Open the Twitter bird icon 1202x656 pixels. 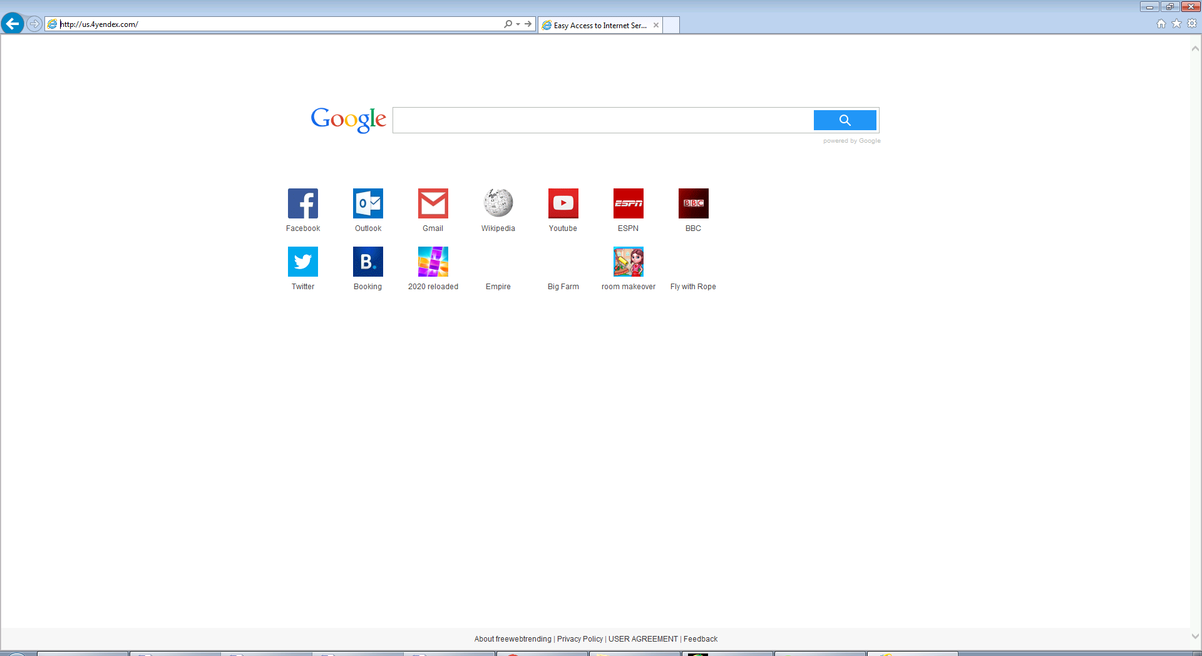[303, 262]
